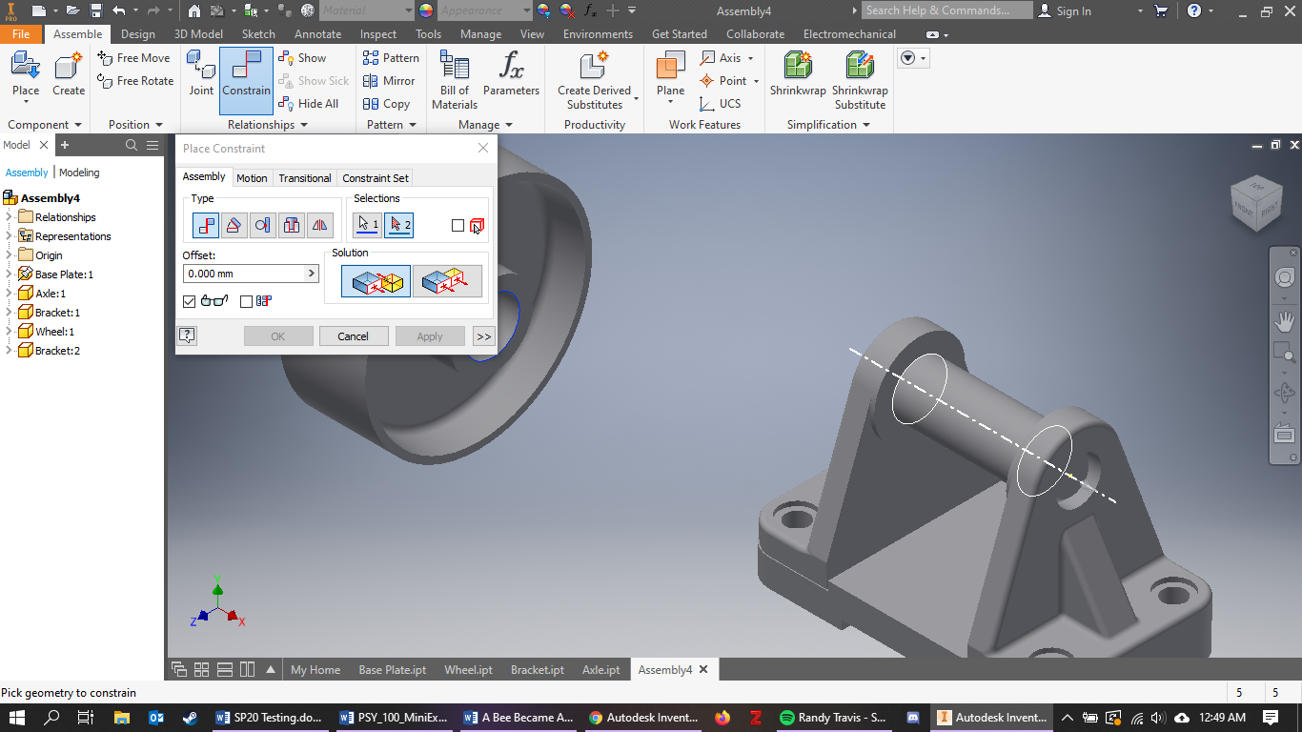
Task: Click the Create component tool
Action: tap(68, 75)
